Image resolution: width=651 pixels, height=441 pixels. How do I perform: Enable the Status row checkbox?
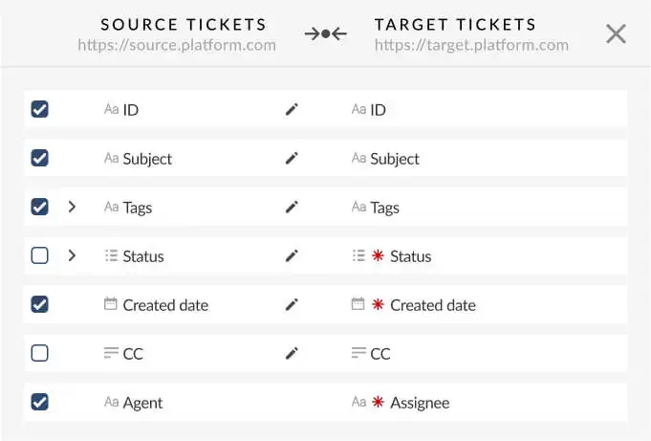tap(40, 256)
